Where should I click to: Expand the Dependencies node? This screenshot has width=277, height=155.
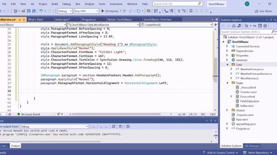point(227,51)
